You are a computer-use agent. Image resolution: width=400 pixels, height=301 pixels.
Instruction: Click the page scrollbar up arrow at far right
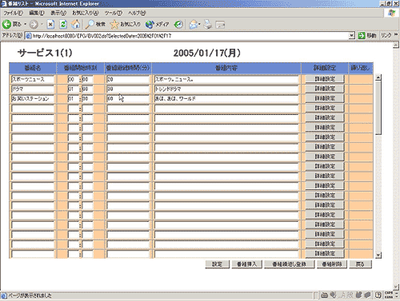pos(396,46)
